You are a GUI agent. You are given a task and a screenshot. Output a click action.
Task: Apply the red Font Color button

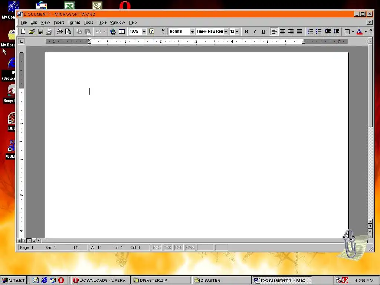pos(359,32)
